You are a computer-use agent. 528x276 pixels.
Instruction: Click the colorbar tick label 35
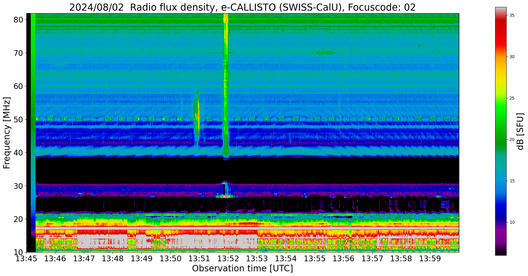click(512, 16)
